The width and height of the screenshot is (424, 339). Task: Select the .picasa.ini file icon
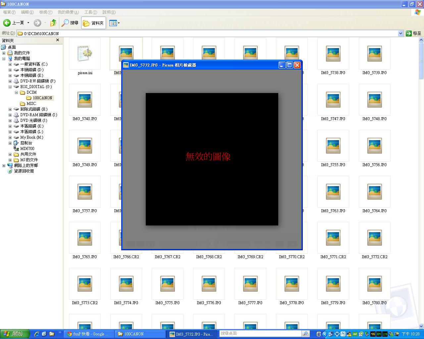pyautogui.click(x=85, y=54)
